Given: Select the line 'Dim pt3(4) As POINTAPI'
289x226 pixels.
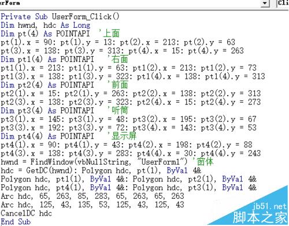Looking at the screenshot, I should point(47,111).
